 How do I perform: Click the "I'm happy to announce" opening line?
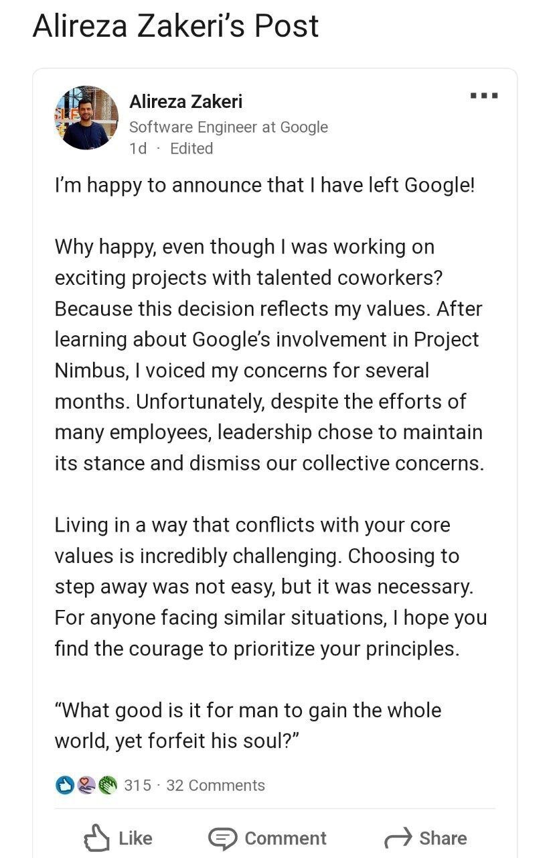coord(264,185)
